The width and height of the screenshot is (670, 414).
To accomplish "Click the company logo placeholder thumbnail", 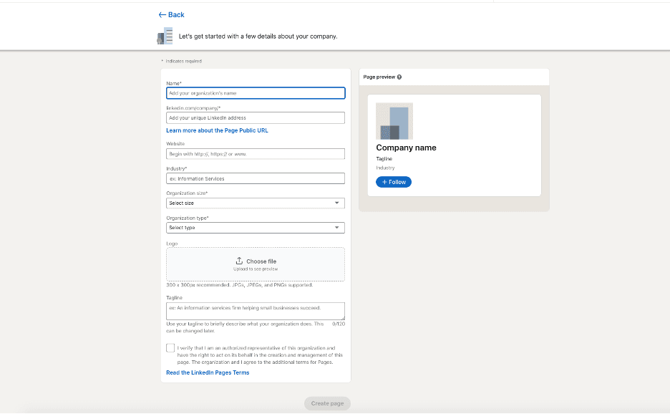I will 395,120.
